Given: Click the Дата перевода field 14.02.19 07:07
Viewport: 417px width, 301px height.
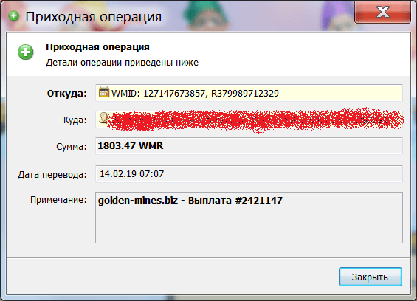Looking at the screenshot, I should click(x=249, y=174).
